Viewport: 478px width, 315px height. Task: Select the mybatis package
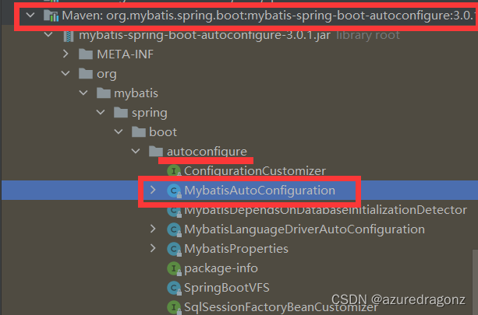tap(136, 93)
